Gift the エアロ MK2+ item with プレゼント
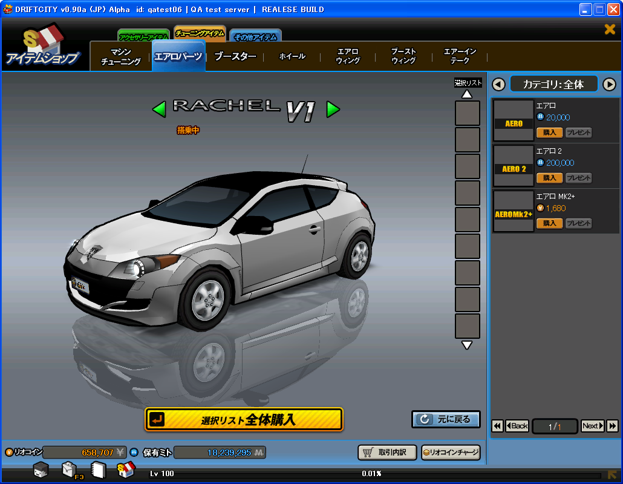This screenshot has height=484, width=623. click(578, 223)
